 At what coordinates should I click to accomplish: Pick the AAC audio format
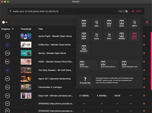tap(97, 23)
